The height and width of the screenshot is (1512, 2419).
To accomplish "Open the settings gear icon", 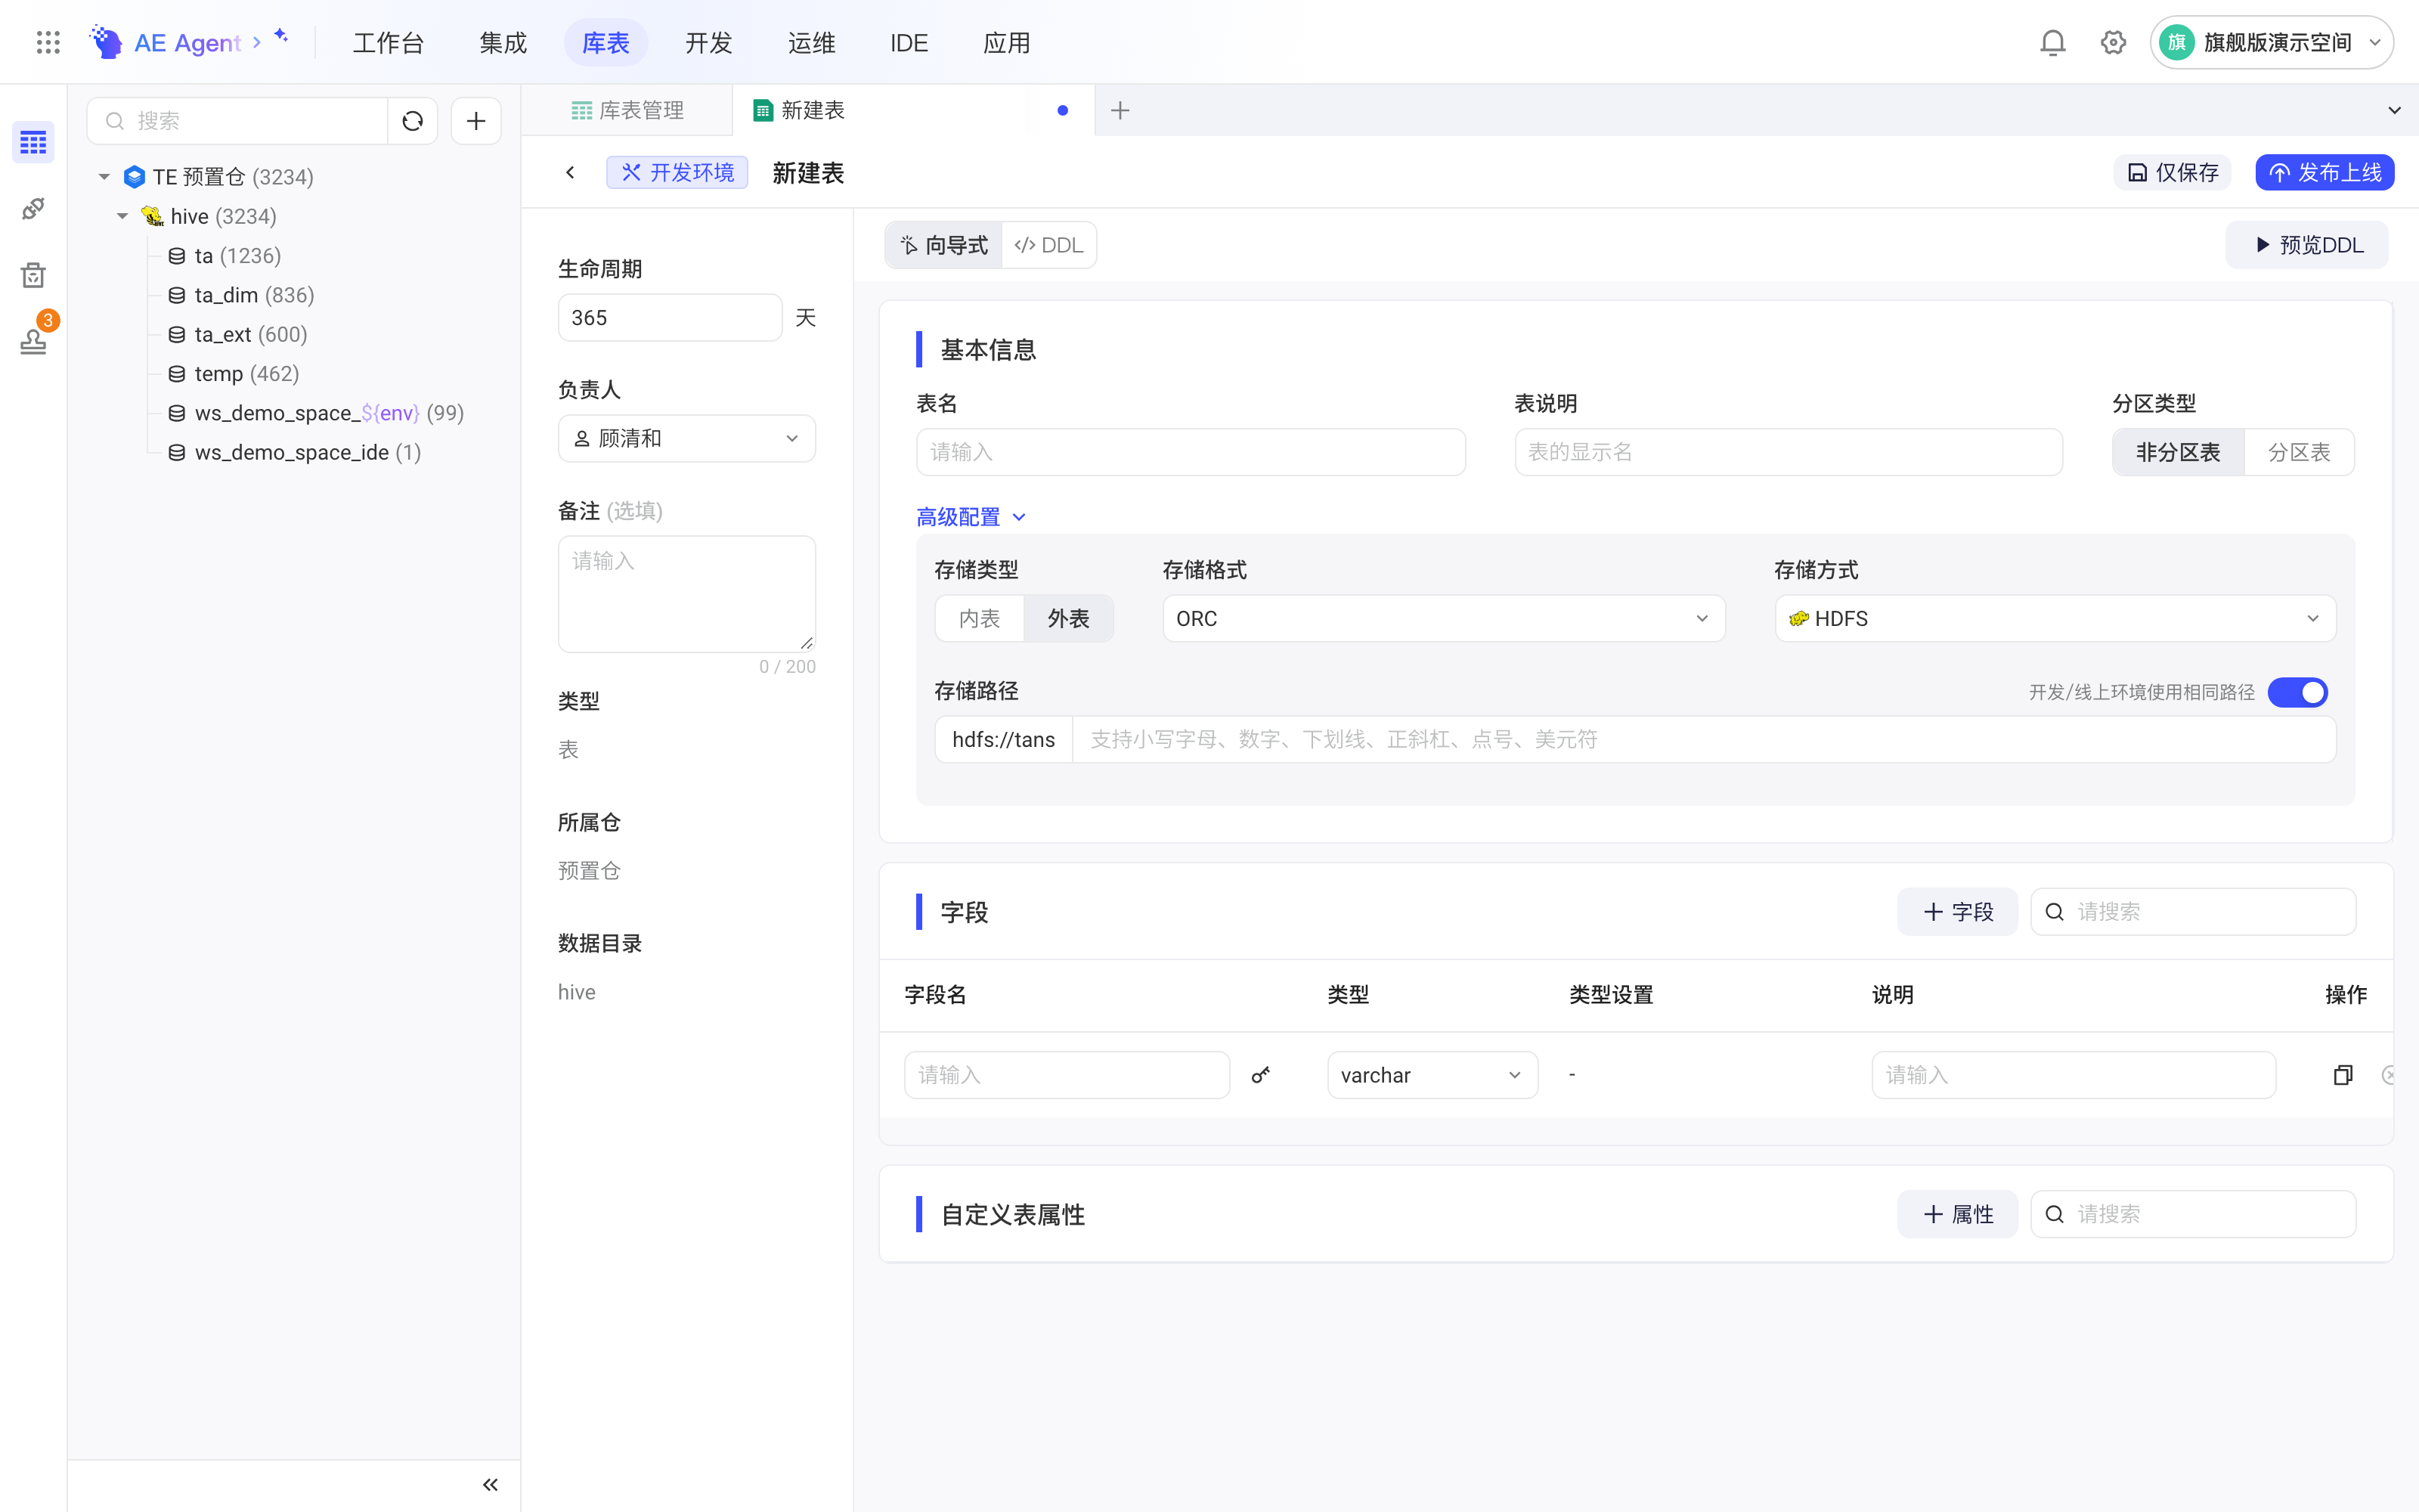I will [x=2112, y=42].
